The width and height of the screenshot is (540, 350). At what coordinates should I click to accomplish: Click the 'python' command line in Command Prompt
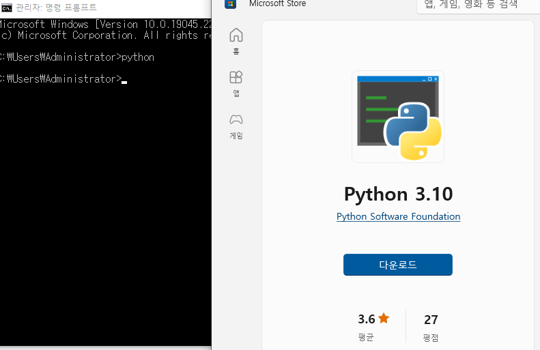(77, 57)
